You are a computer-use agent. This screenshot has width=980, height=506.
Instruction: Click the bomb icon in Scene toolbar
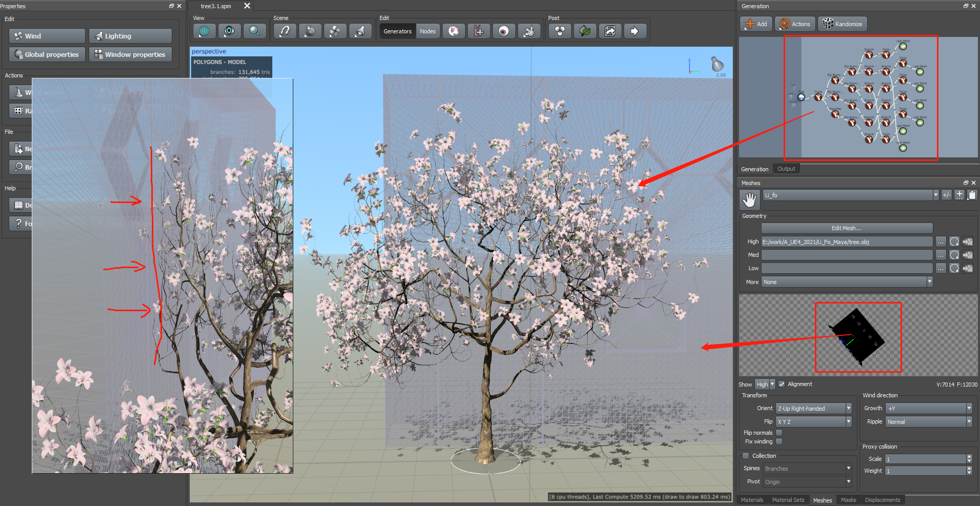click(310, 31)
